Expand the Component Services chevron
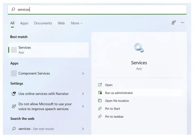The height and width of the screenshot is (138, 194). (83, 73)
